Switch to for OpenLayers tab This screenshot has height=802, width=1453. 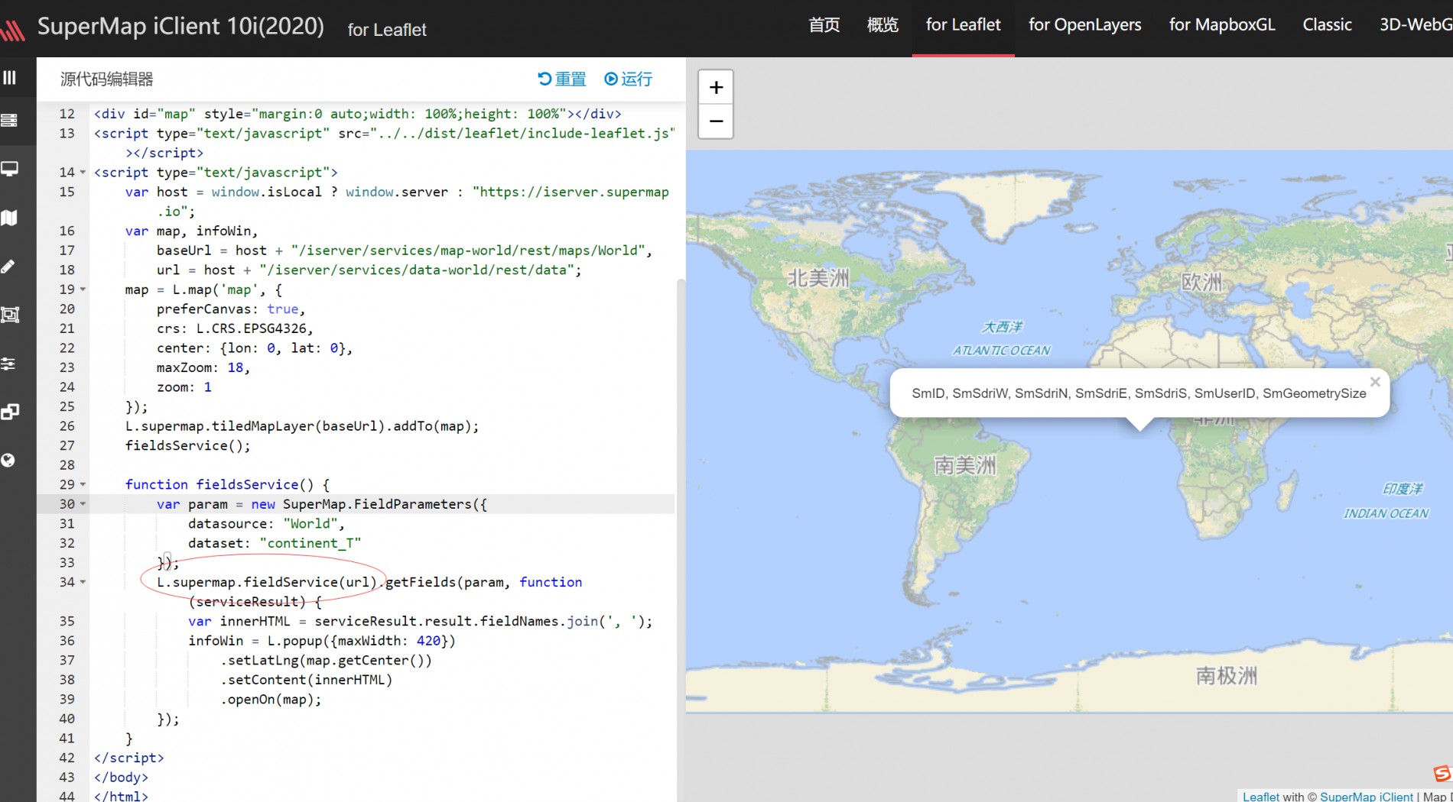coord(1084,24)
